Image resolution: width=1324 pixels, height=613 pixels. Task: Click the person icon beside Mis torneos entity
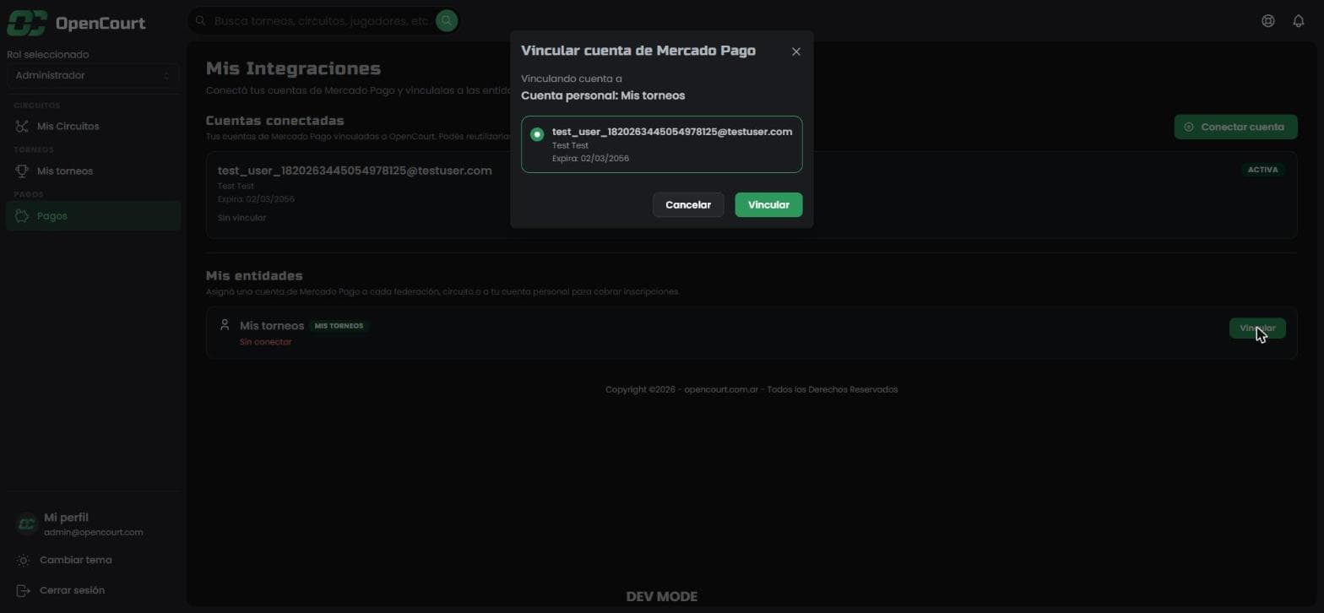point(225,325)
